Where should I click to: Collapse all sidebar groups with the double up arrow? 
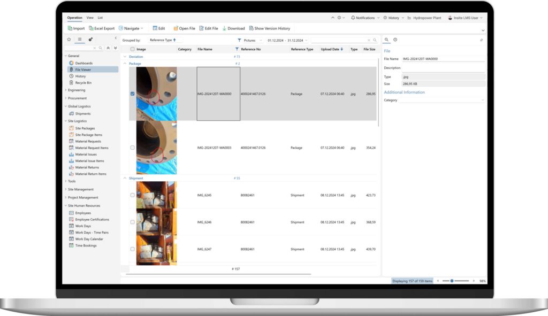[x=108, y=48]
